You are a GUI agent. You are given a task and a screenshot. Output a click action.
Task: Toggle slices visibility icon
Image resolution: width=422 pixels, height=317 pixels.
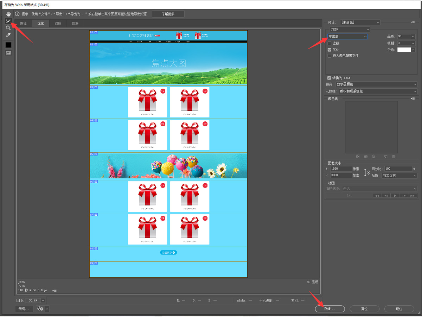[8, 53]
